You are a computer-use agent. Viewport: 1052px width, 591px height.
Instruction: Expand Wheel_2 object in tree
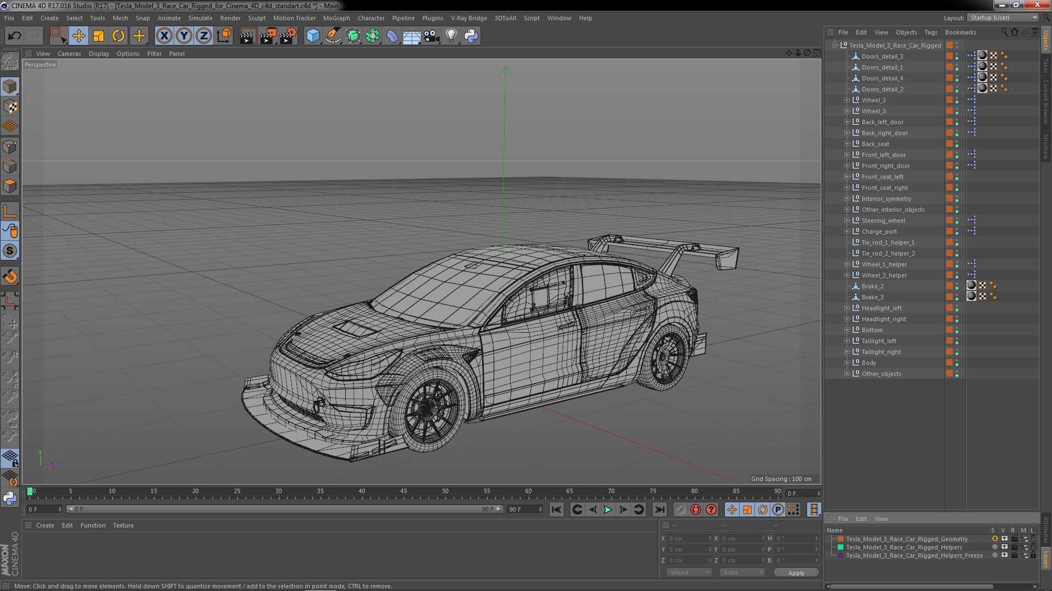pyautogui.click(x=847, y=100)
